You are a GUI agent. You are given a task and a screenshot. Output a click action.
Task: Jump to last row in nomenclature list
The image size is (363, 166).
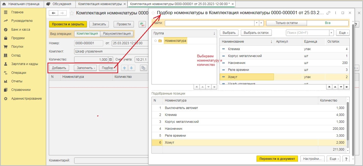click(346, 87)
